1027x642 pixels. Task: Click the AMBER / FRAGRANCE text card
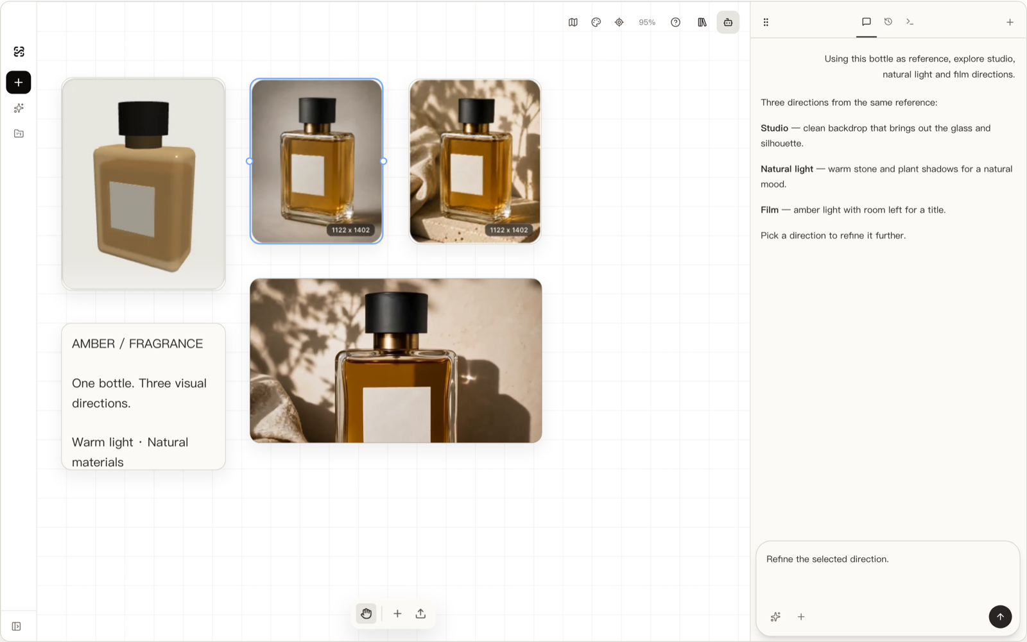click(x=144, y=396)
